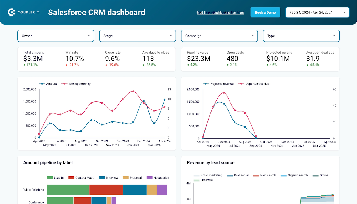This screenshot has height=204, width=357.
Task: Open the Get this dashboard for free link
Action: (220, 12)
